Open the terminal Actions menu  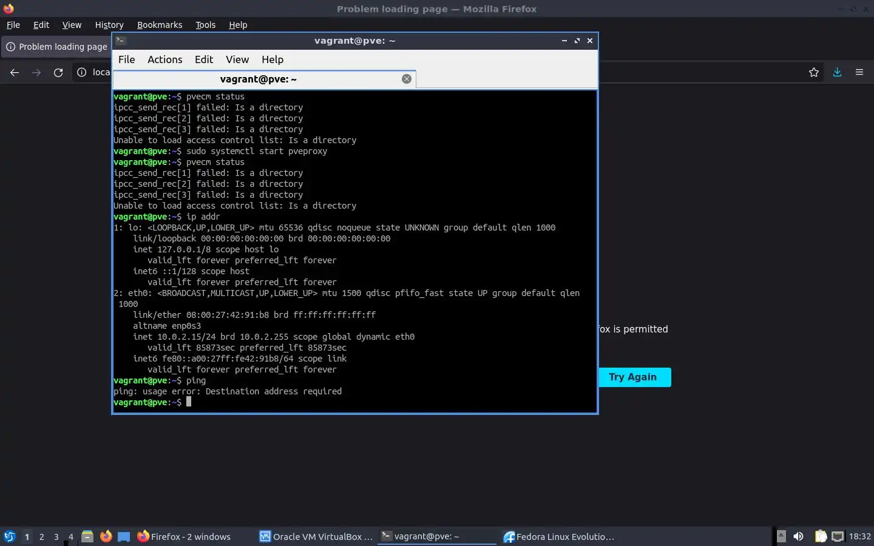pos(164,59)
